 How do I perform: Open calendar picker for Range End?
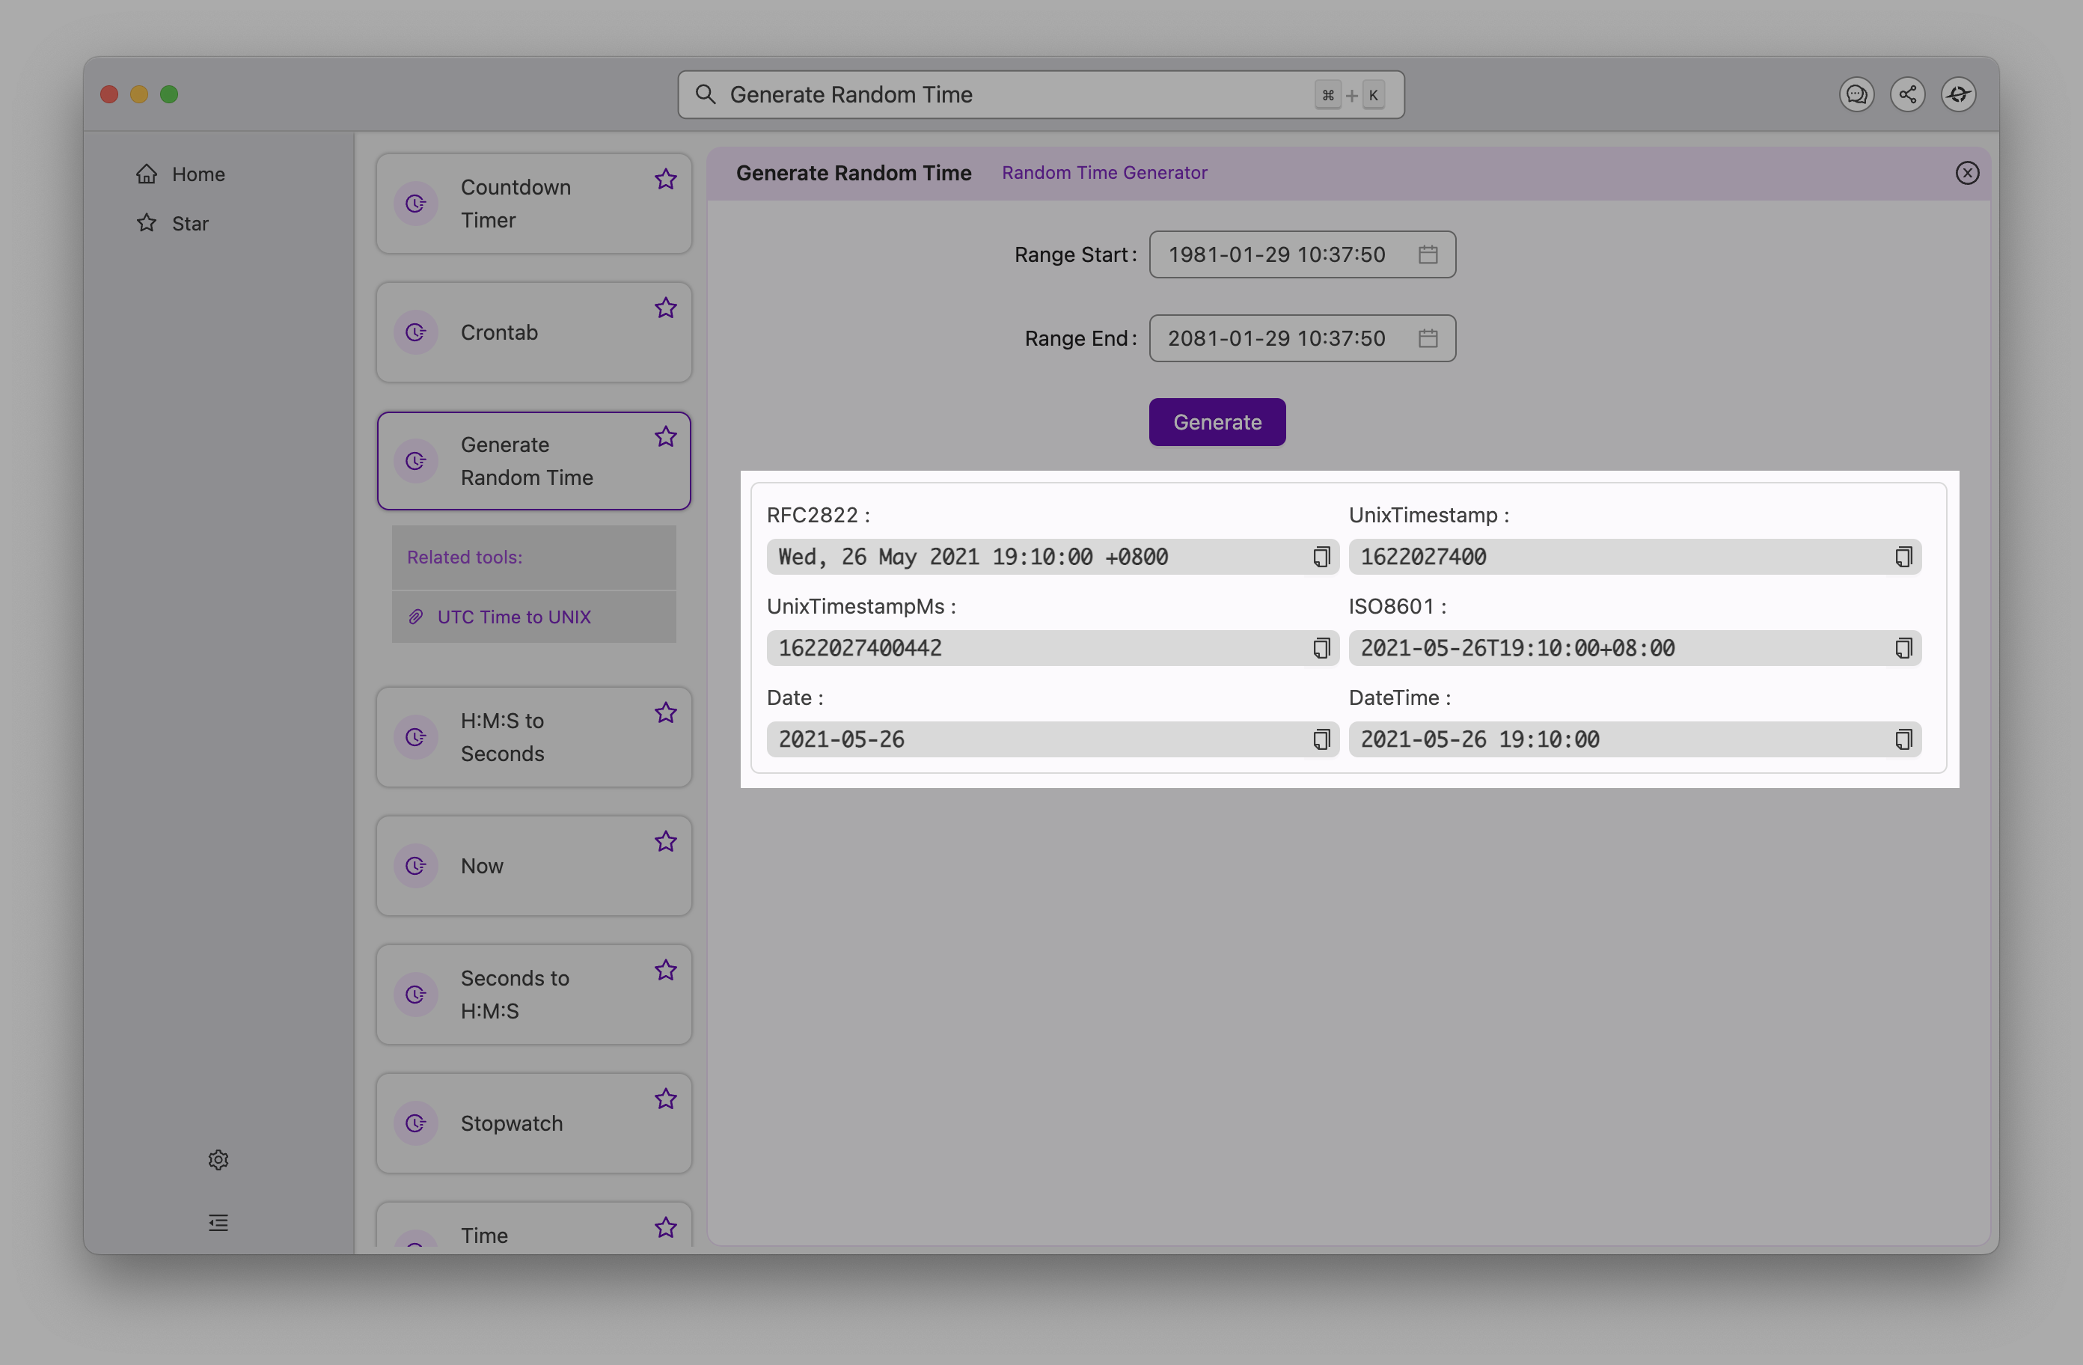click(1428, 338)
